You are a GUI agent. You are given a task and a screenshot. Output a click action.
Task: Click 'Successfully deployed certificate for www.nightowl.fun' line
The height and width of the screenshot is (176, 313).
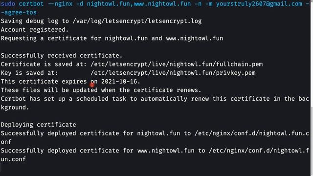click(x=155, y=151)
